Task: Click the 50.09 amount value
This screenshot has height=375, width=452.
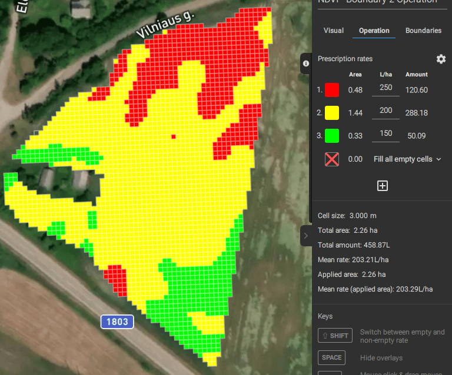Action: pyautogui.click(x=416, y=136)
